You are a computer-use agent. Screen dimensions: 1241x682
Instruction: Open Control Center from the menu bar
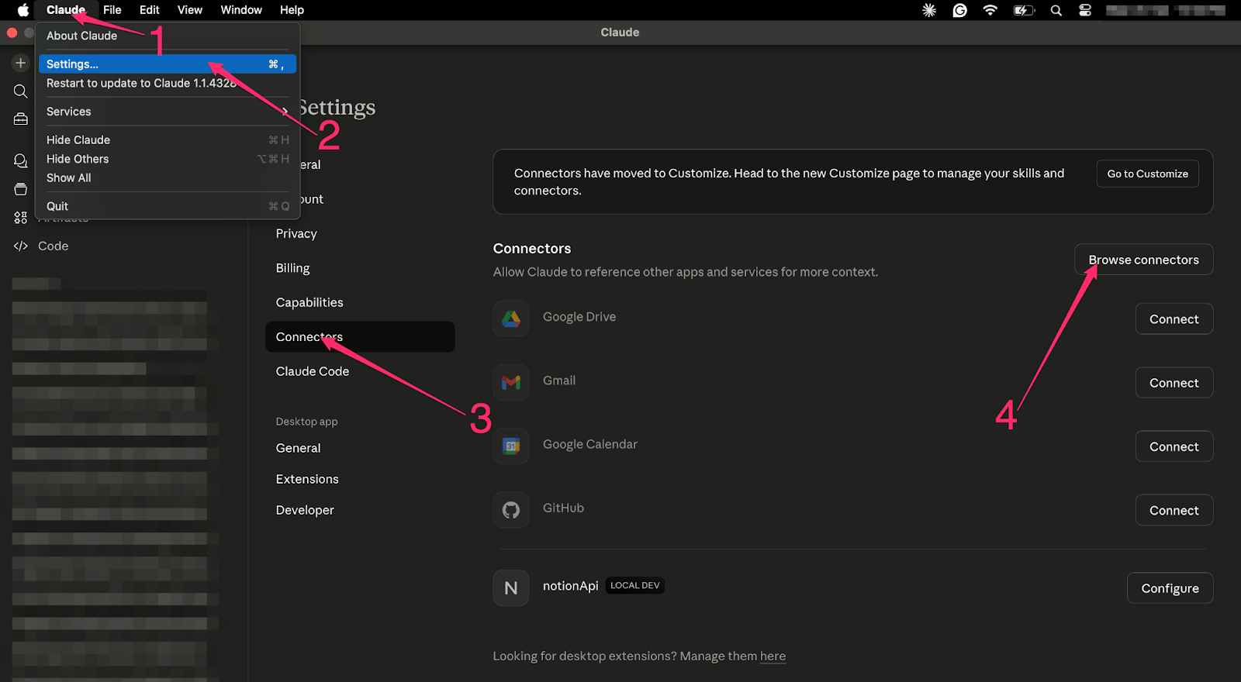1084,10
